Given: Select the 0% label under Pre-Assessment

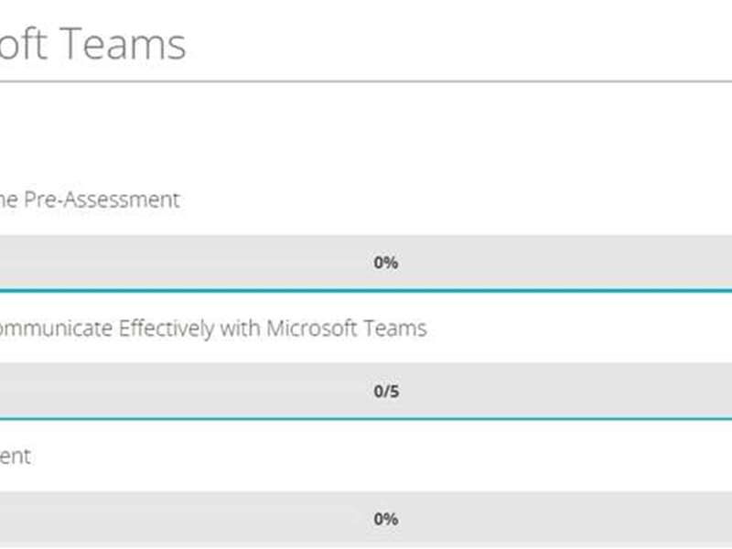Looking at the screenshot, I should click(385, 263).
